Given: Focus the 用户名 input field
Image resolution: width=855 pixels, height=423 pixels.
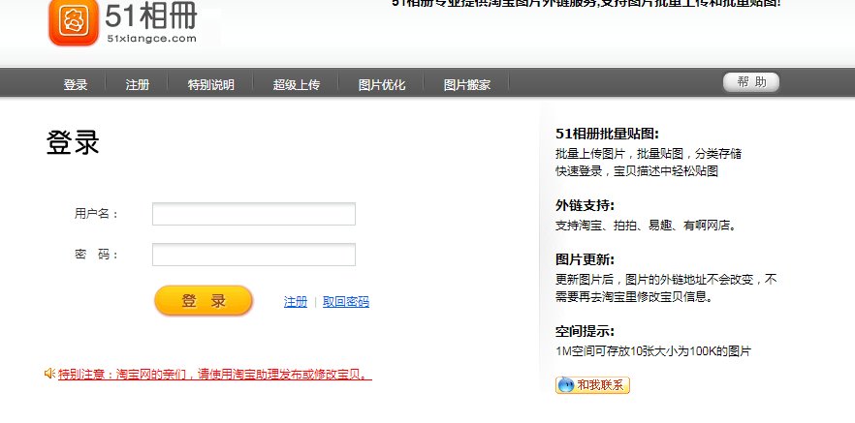Looking at the screenshot, I should pos(254,214).
